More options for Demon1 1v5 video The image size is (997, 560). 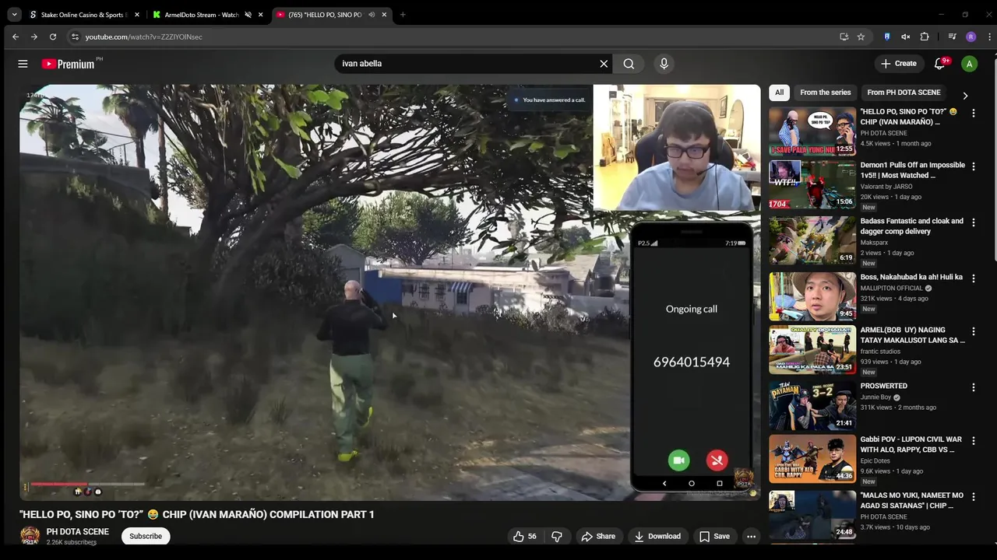pyautogui.click(x=973, y=166)
